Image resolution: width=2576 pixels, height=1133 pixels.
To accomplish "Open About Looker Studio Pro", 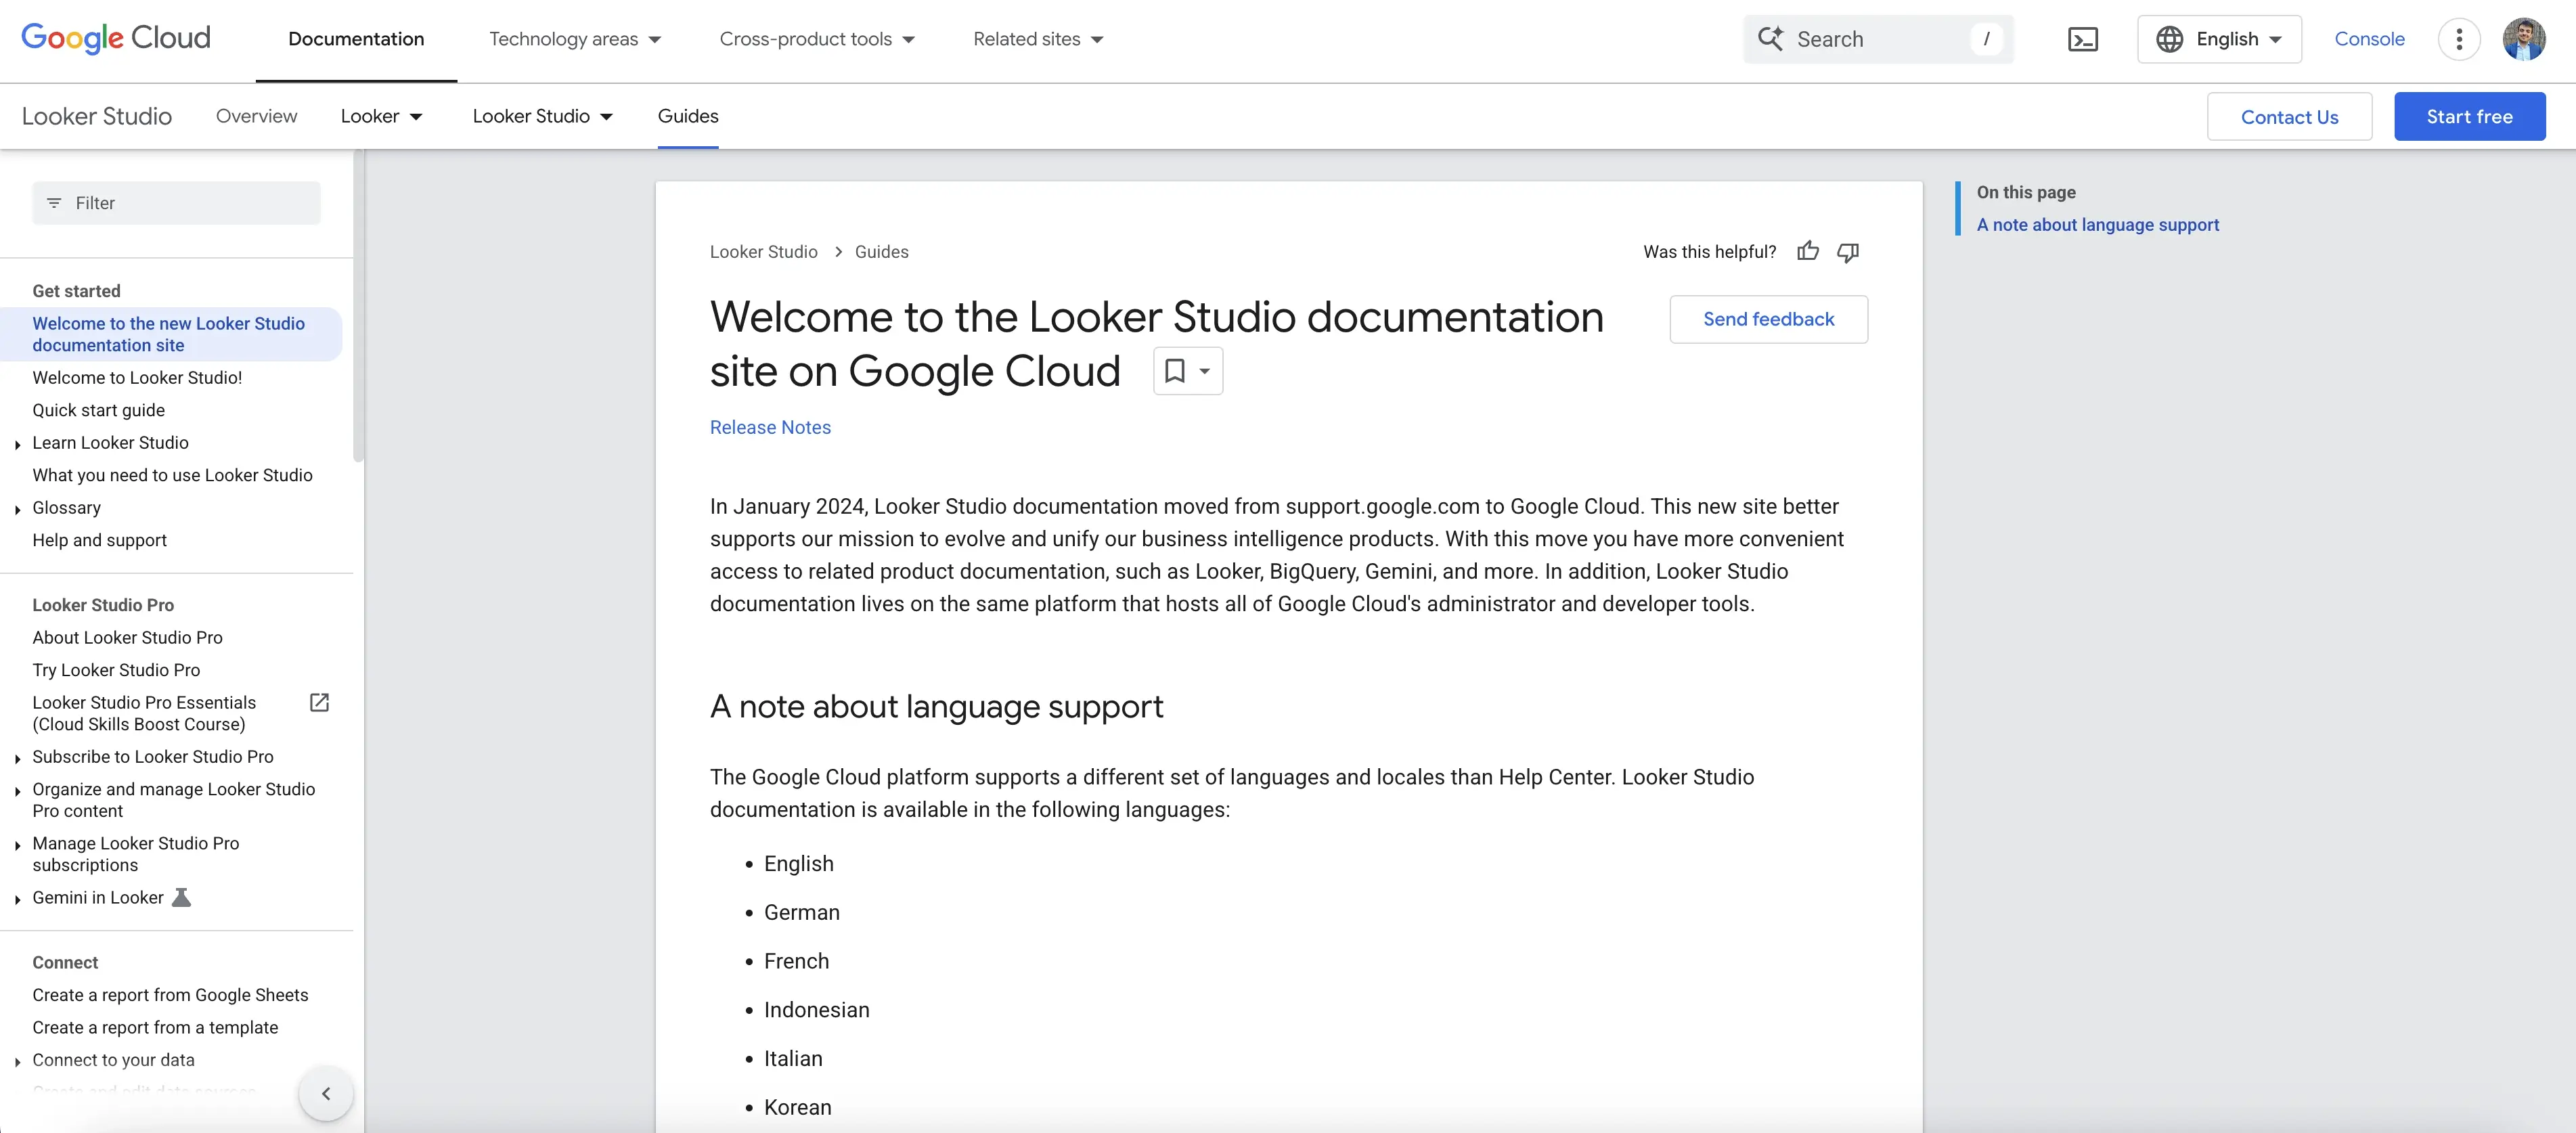I will (127, 637).
